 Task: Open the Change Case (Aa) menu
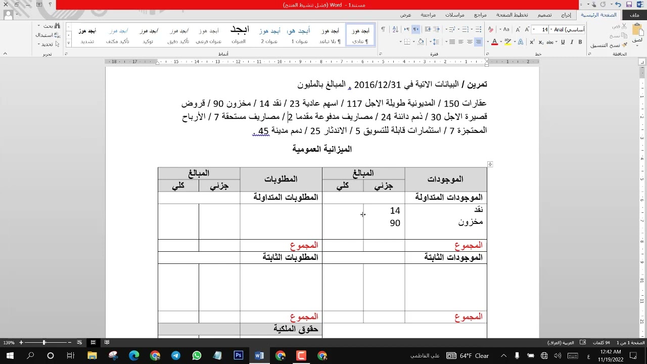pos(504,29)
